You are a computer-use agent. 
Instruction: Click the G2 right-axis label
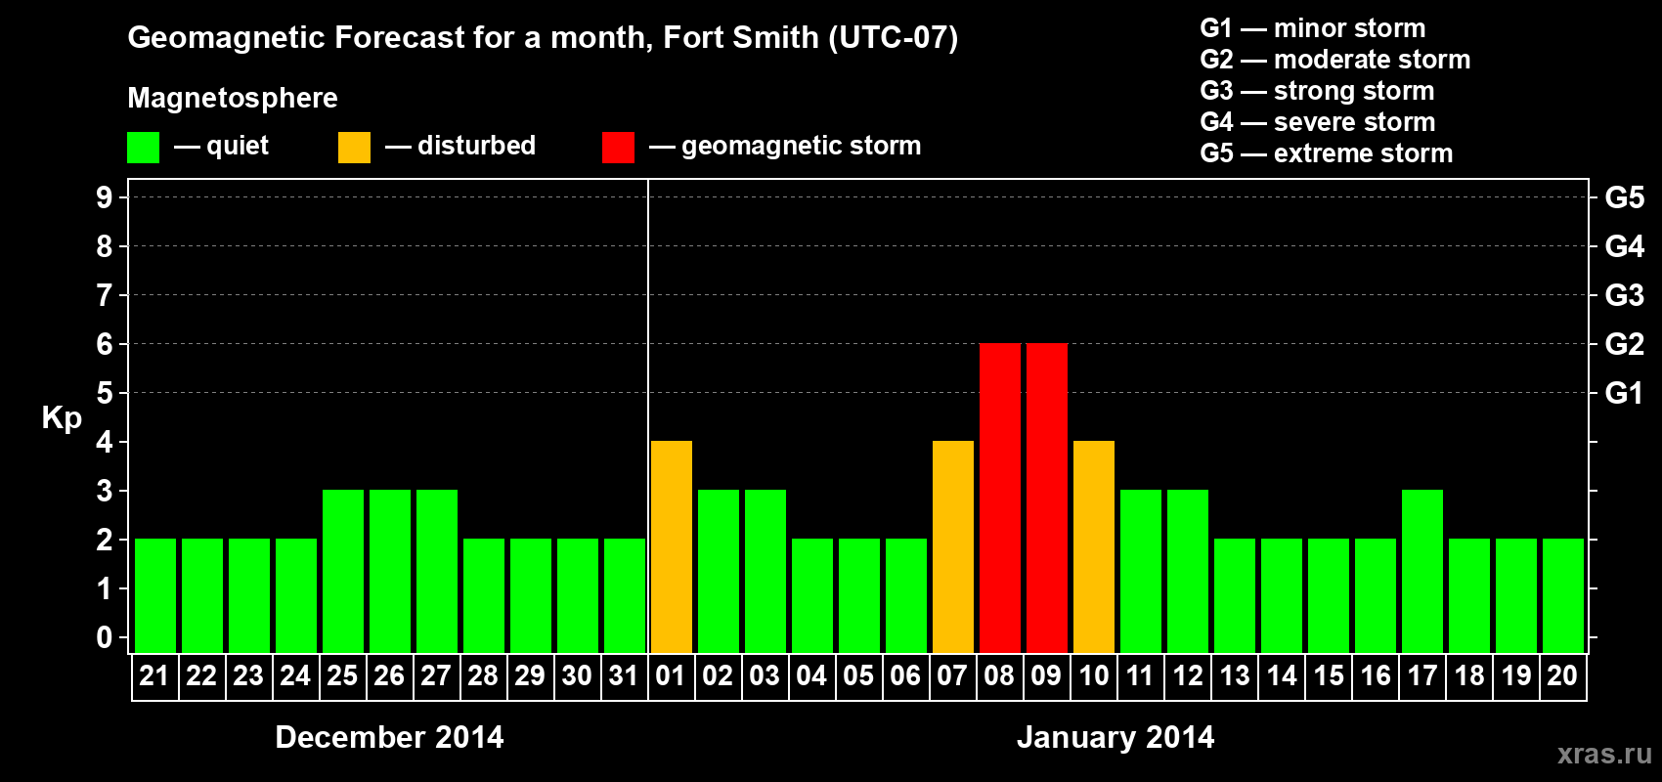pyautogui.click(x=1624, y=344)
